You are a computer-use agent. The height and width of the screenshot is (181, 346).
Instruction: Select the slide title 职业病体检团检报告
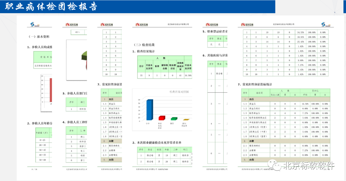point(51,7)
